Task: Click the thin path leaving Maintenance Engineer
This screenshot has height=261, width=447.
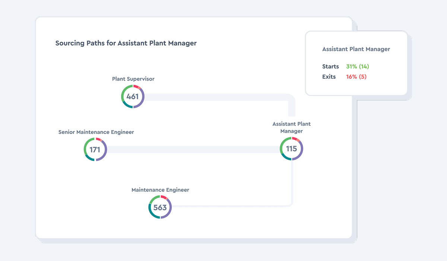Action: pyautogui.click(x=231, y=205)
